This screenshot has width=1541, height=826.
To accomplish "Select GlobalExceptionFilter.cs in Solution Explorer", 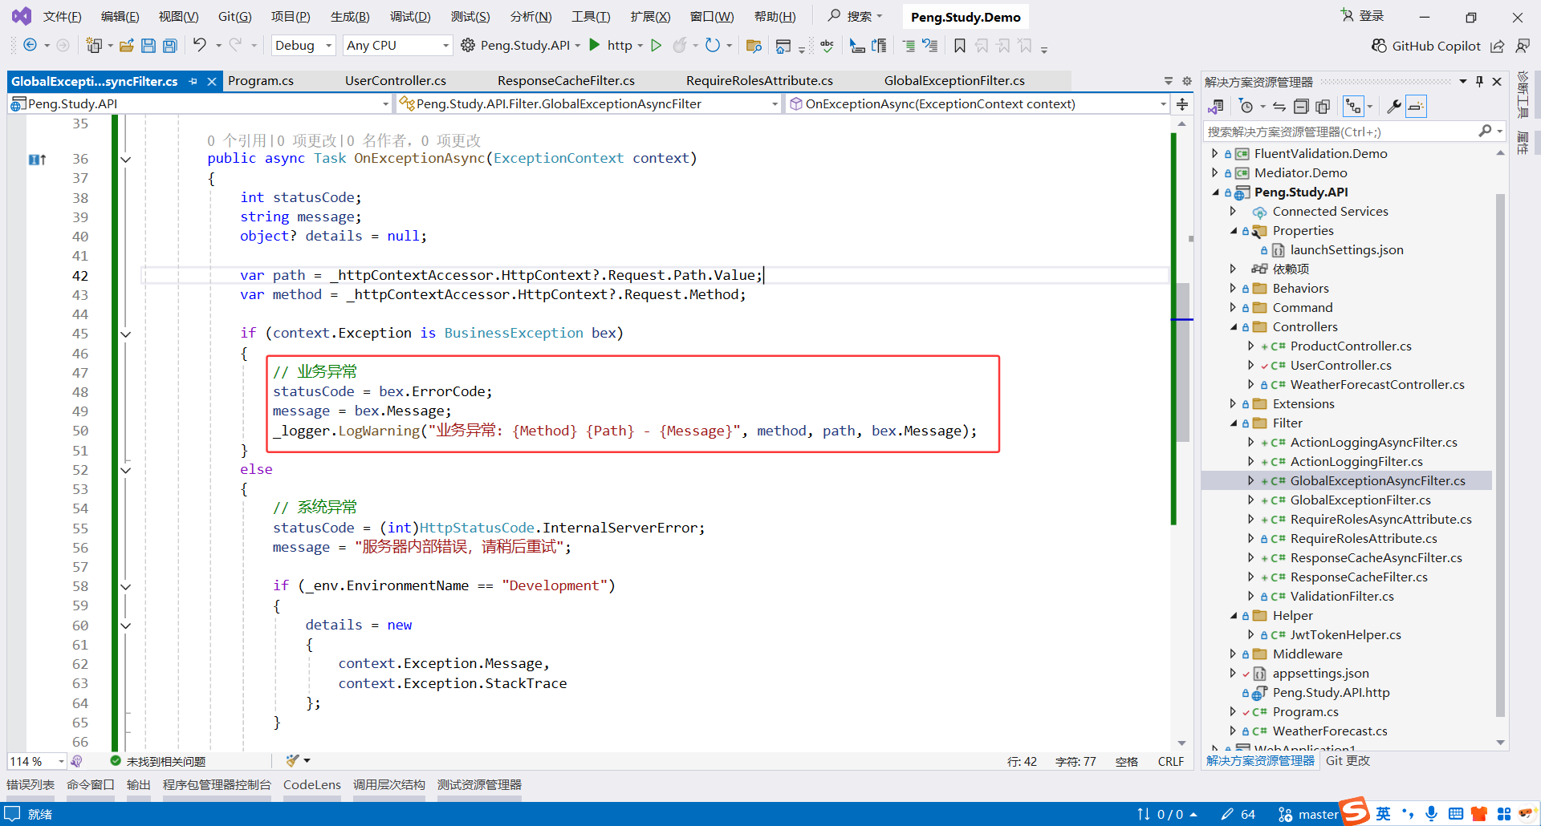I will [x=1360, y=500].
